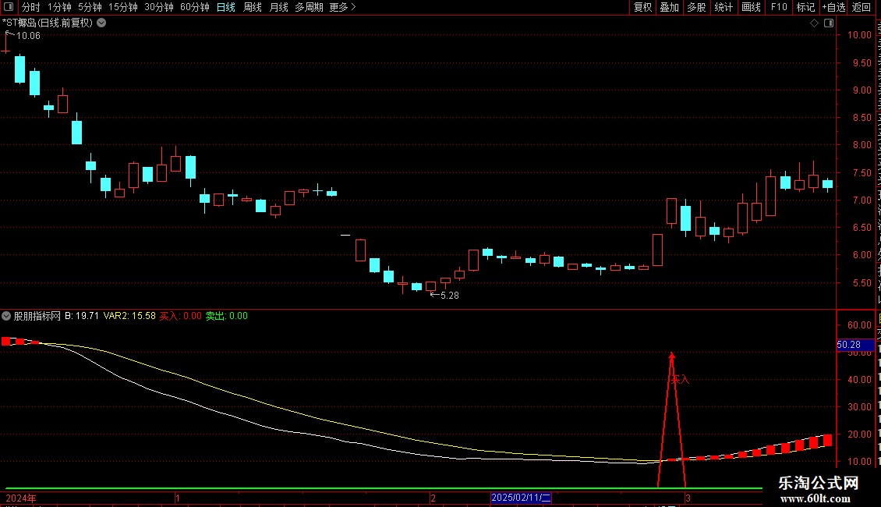881x507 pixels.
Task: Open dropdown next to *ST椰岛 title
Action: click(x=101, y=23)
